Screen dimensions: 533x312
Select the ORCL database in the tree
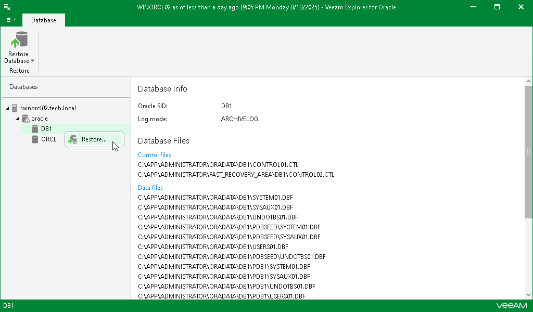48,139
